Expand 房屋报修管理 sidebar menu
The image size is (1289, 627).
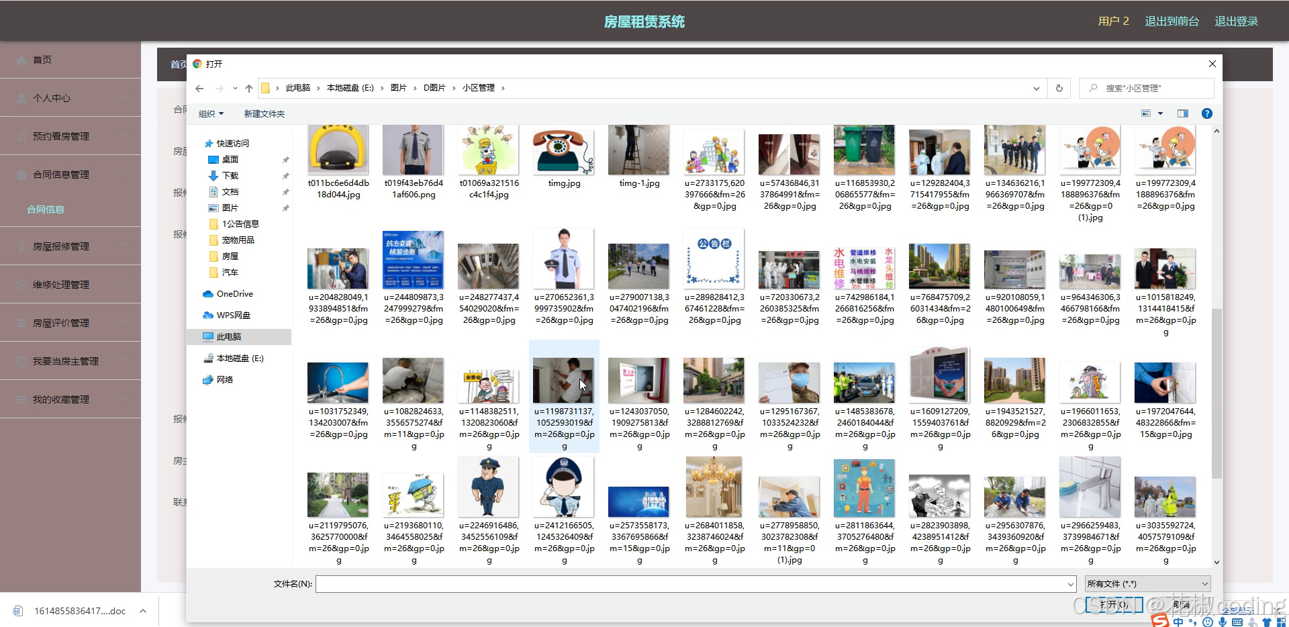(70, 246)
